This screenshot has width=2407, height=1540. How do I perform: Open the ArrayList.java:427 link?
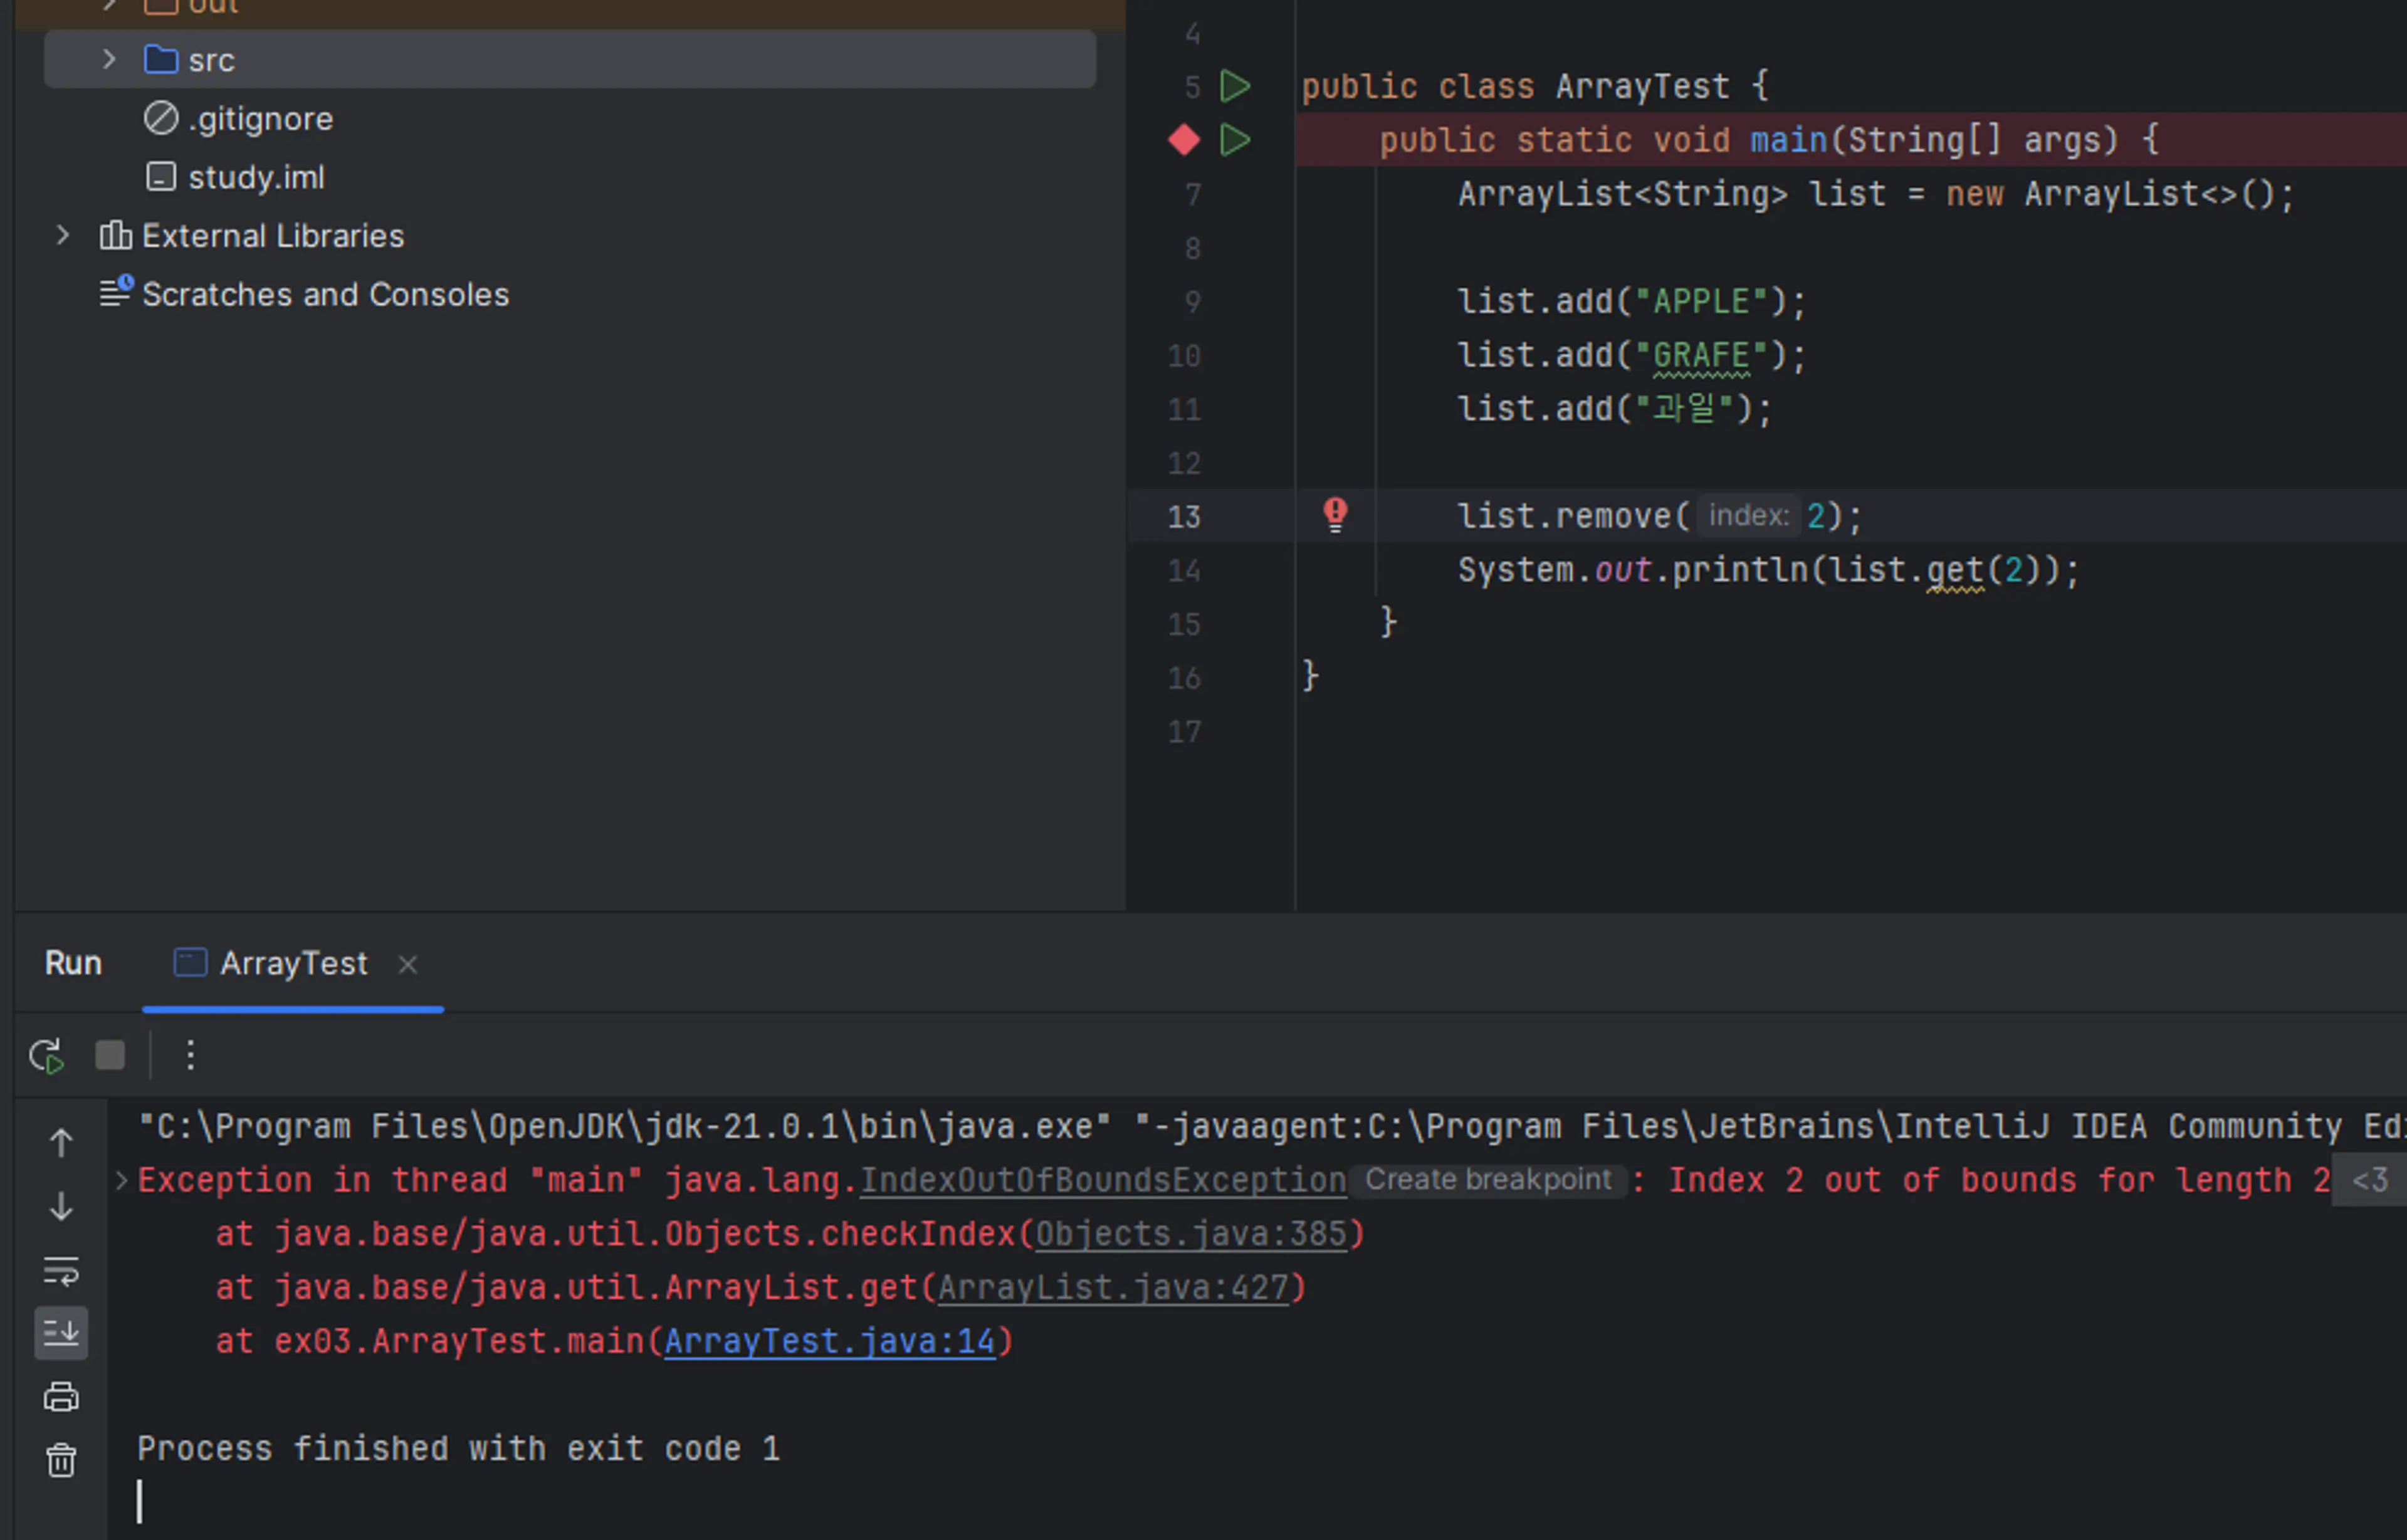[x=1113, y=1288]
